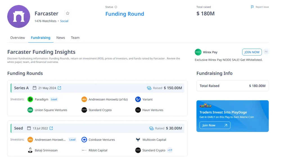This screenshot has width=288, height=157.
Task: Toggle the watchlist star next to Farcaster
Action: [x=67, y=13]
